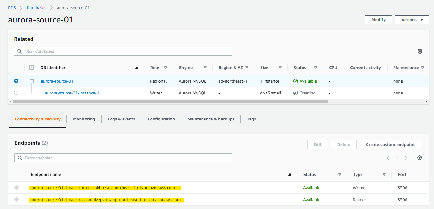The width and height of the screenshot is (434, 209).
Task: Click the Port column header
Action: coord(402,174)
